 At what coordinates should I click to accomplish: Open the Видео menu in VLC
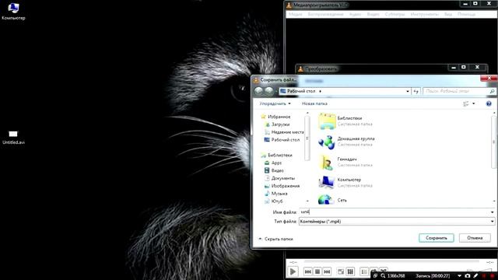tap(373, 14)
